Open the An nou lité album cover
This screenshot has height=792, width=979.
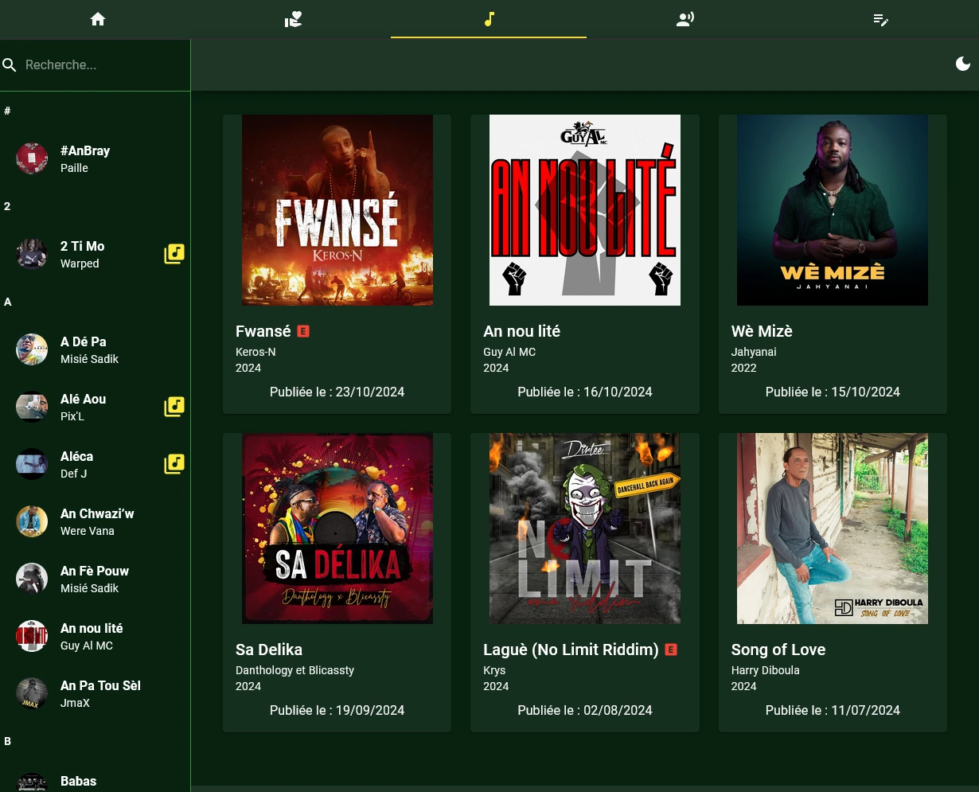pos(585,210)
